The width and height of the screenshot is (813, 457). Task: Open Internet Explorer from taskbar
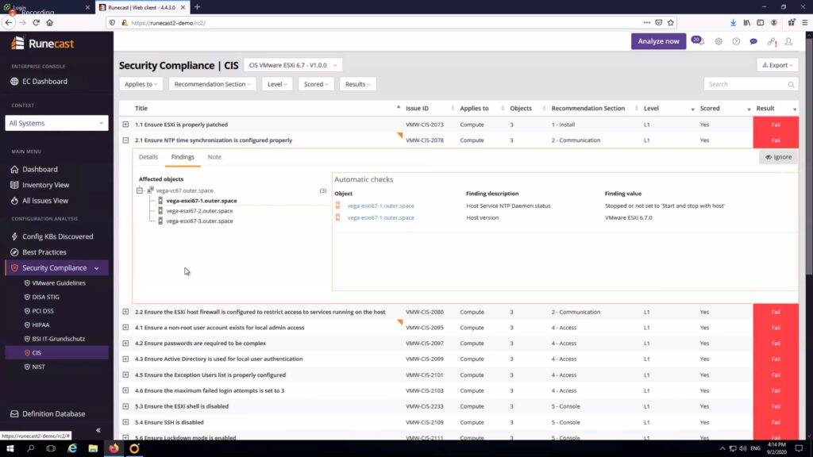point(72,449)
